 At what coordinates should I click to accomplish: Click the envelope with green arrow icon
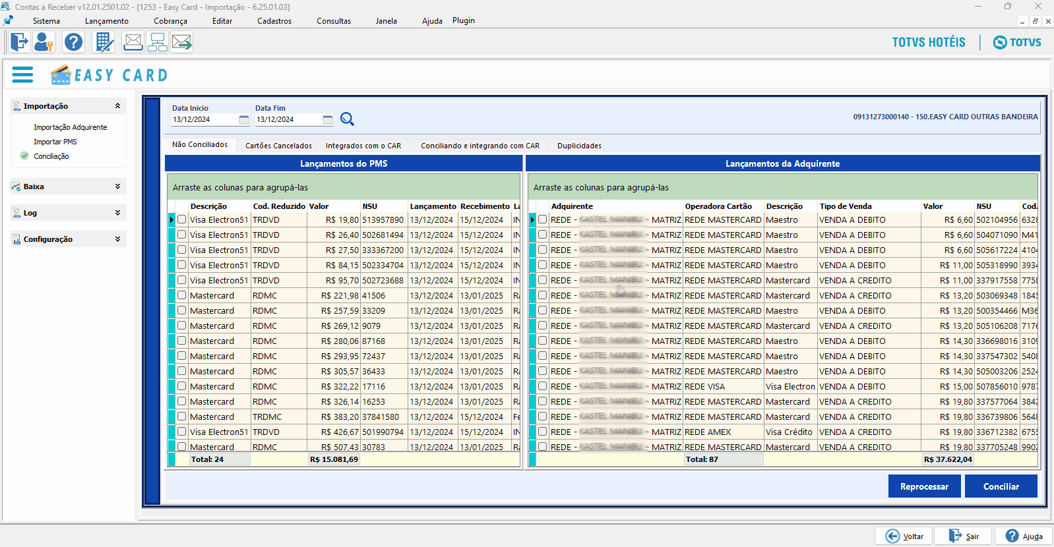tap(181, 42)
